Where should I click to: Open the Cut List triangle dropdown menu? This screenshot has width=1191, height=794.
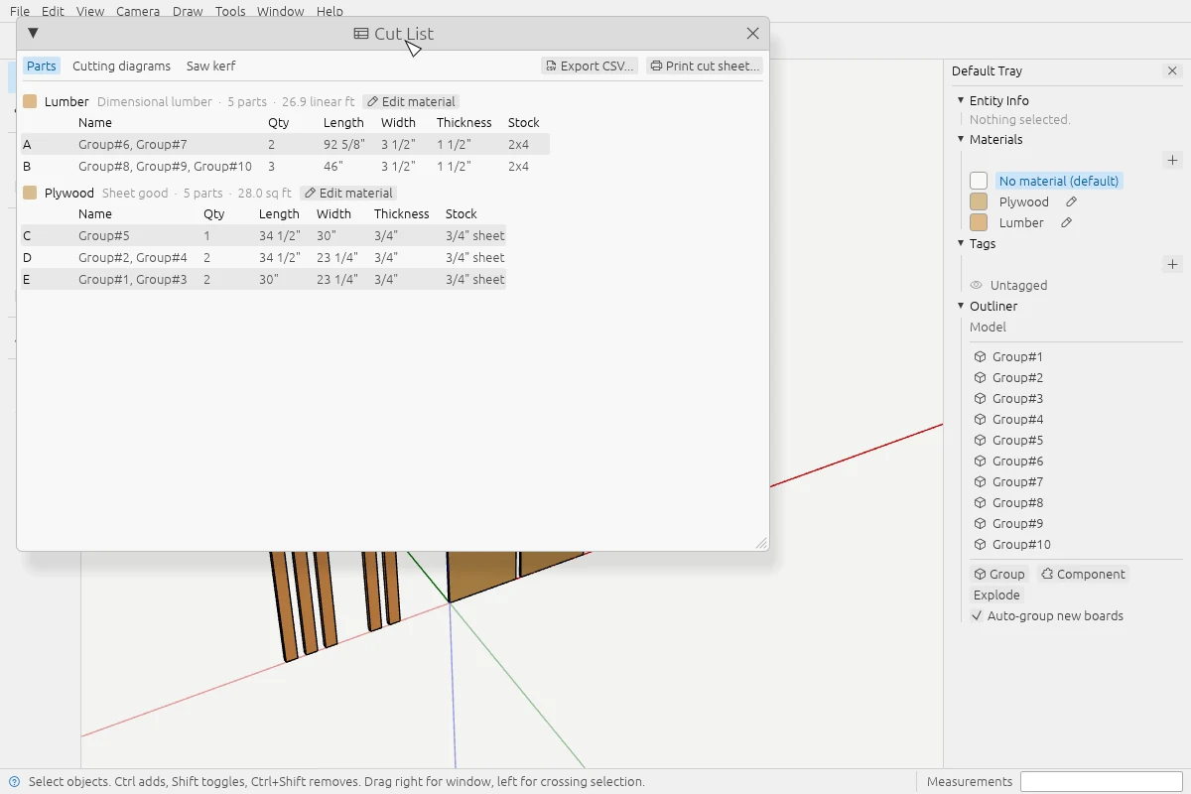pos(33,33)
